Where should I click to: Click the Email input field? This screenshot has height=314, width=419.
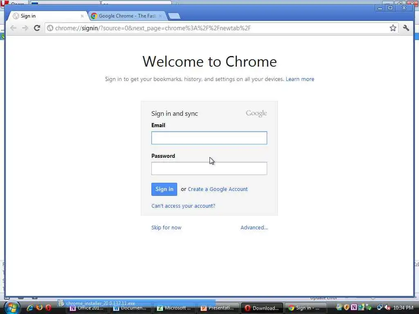point(209,138)
